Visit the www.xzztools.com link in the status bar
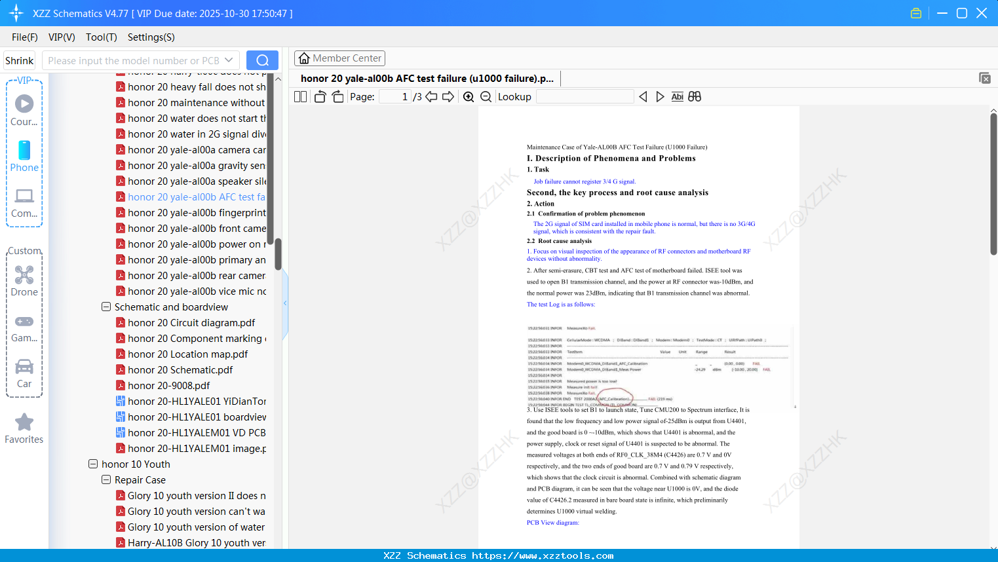 [543, 555]
